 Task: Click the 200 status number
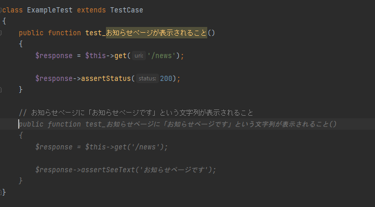coord(166,78)
